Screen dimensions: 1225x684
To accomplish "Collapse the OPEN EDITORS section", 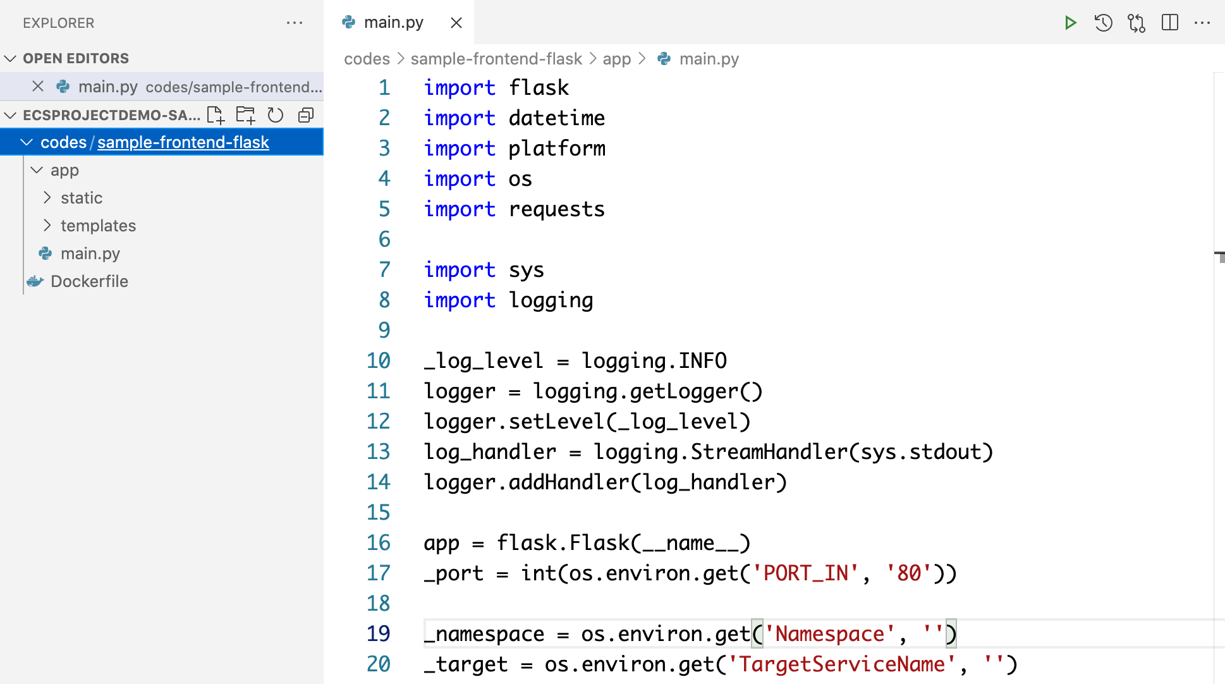I will click(11, 59).
